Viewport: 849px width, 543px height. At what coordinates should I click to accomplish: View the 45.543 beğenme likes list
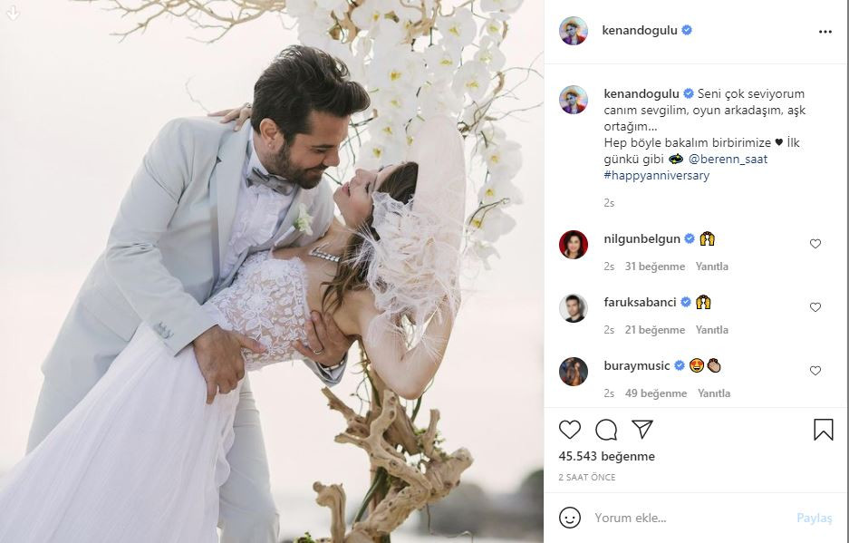click(x=607, y=456)
